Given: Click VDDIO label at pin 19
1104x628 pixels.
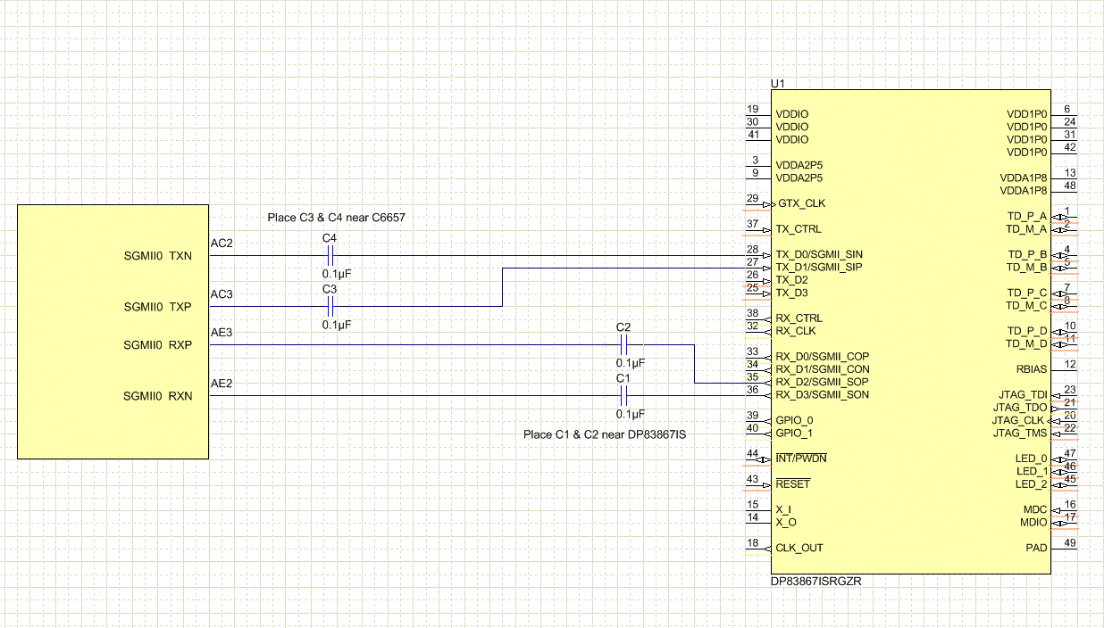Looking at the screenshot, I should pyautogui.click(x=792, y=114).
